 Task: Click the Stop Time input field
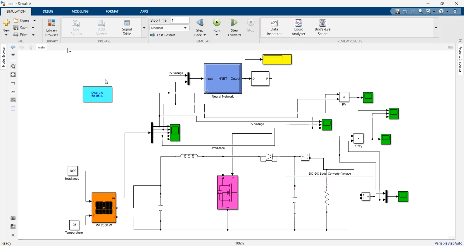coord(180,20)
